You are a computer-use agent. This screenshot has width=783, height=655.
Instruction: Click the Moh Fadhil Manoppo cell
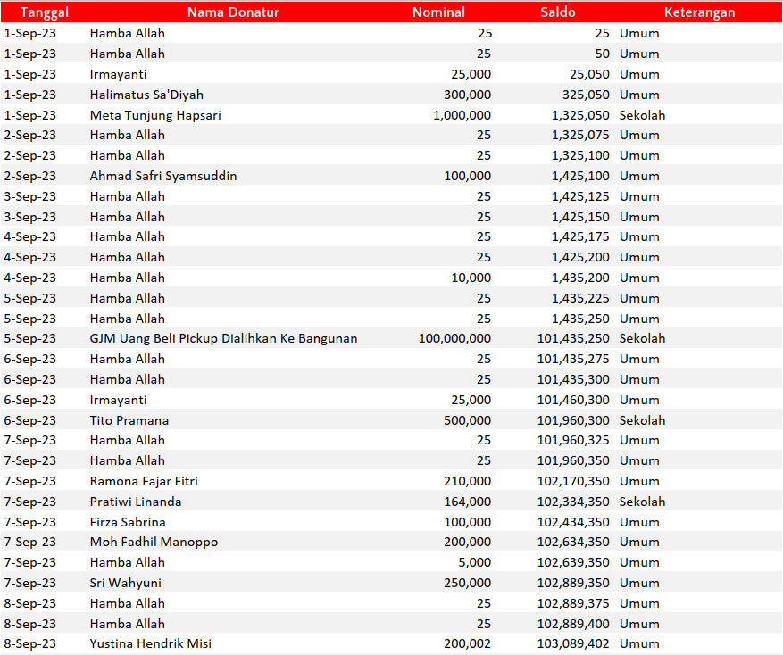pos(154,542)
